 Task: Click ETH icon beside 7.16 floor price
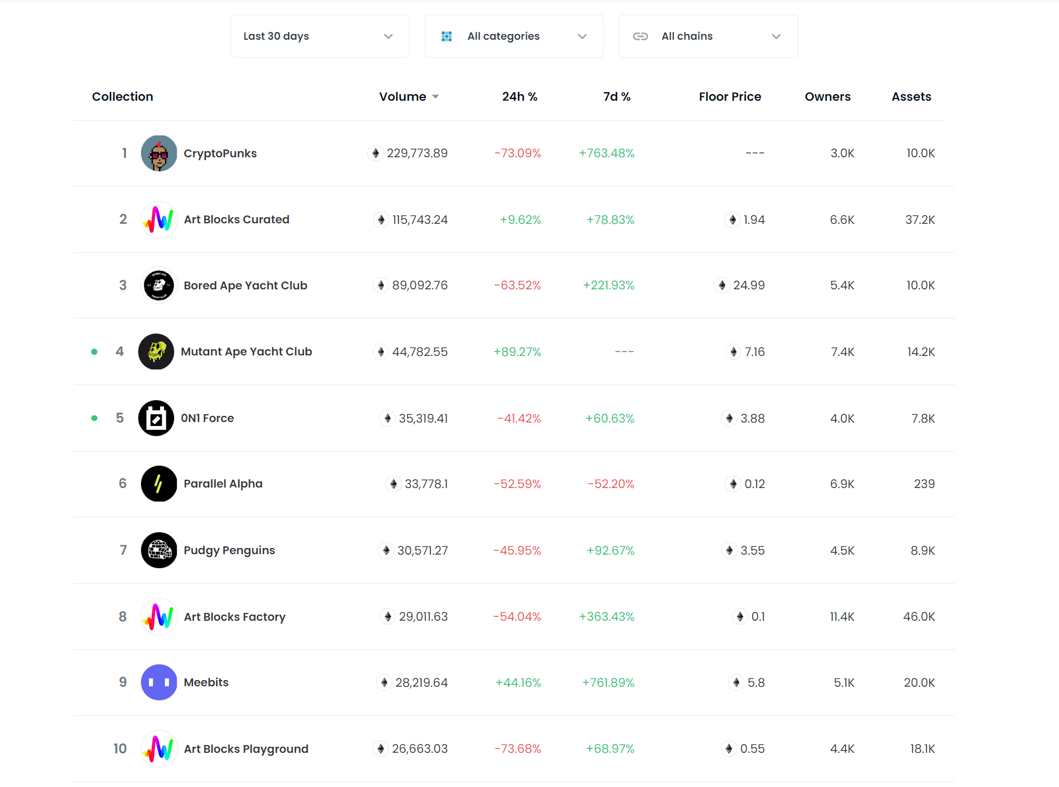[733, 352]
